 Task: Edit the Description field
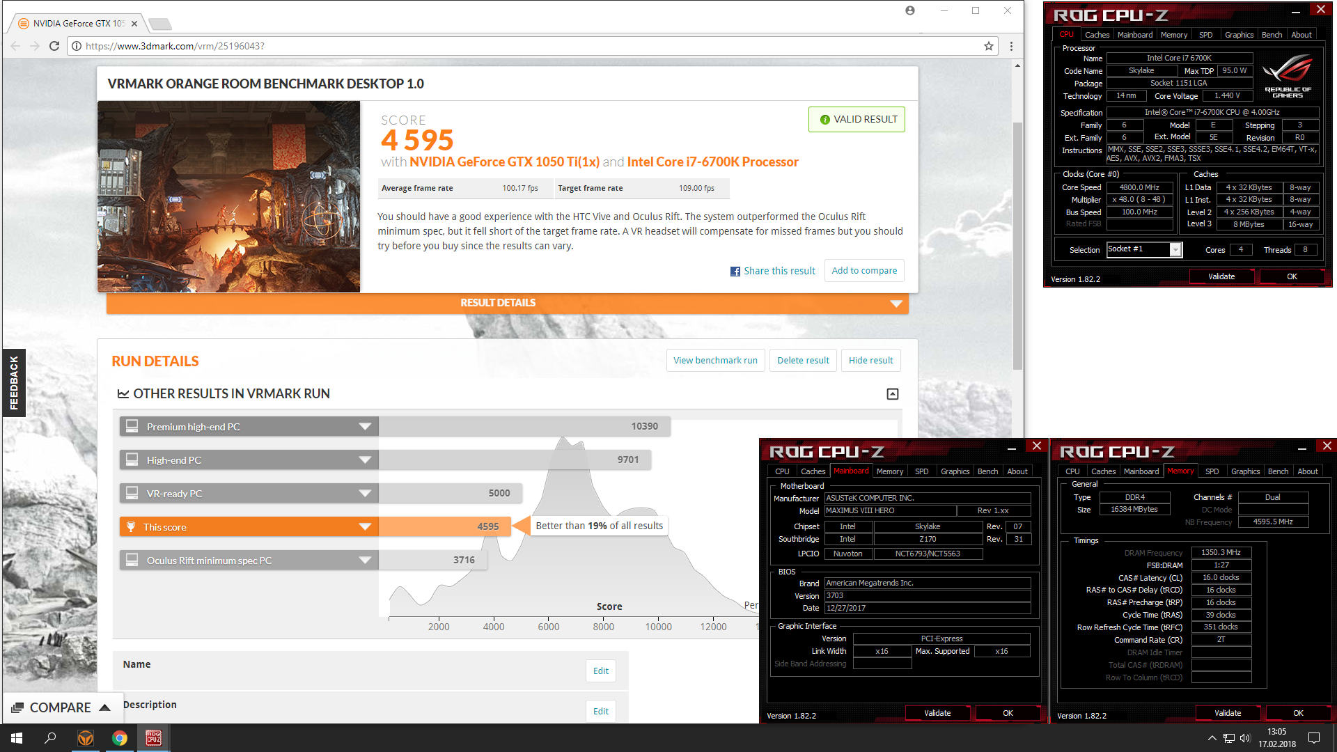(601, 711)
